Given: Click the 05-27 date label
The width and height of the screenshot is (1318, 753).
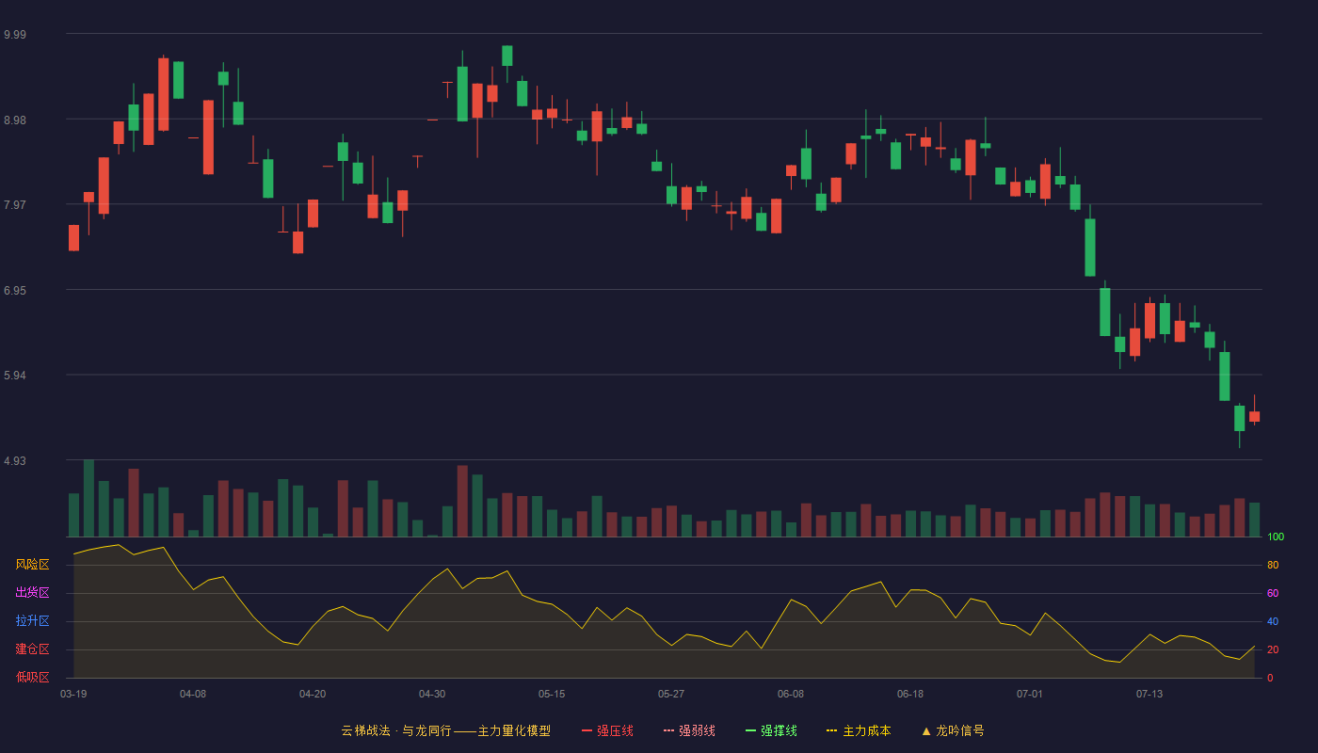Looking at the screenshot, I should pyautogui.click(x=671, y=694).
